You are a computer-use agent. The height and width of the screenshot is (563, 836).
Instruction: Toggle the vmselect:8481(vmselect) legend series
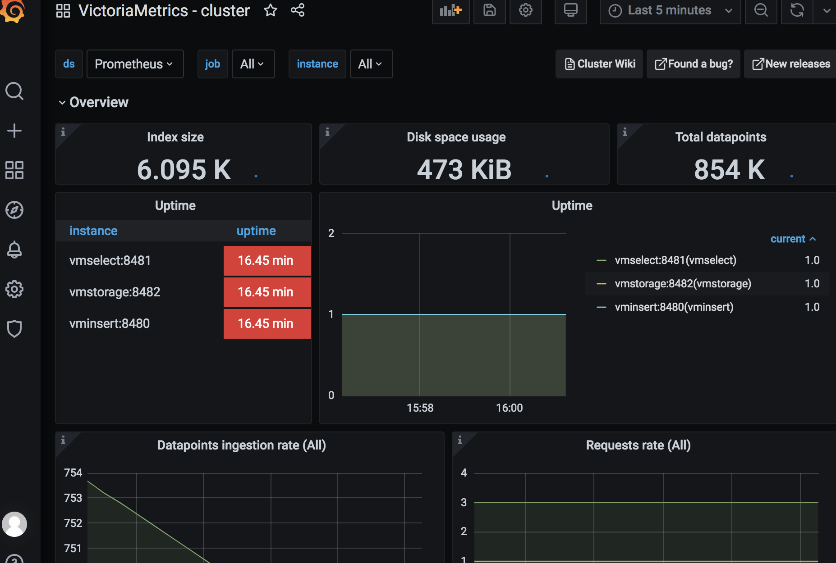[x=675, y=260]
